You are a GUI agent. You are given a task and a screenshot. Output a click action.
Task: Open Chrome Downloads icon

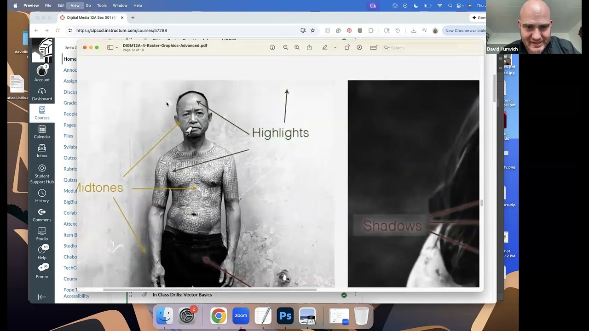pos(414,30)
